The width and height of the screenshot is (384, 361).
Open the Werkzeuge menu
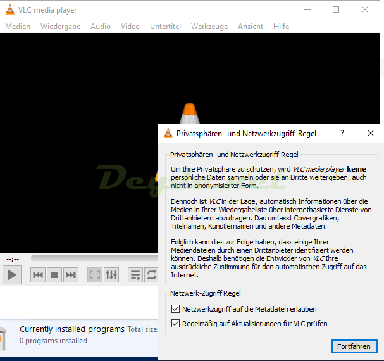[209, 27]
